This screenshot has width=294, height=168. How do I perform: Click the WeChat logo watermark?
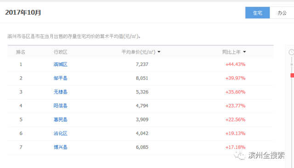coord(239,156)
